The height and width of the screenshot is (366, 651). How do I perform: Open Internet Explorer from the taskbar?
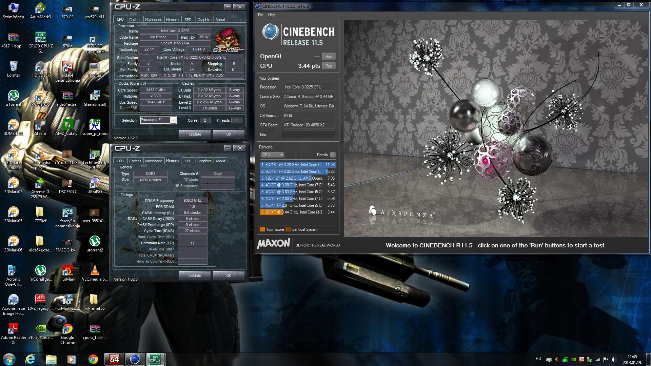tap(31, 359)
